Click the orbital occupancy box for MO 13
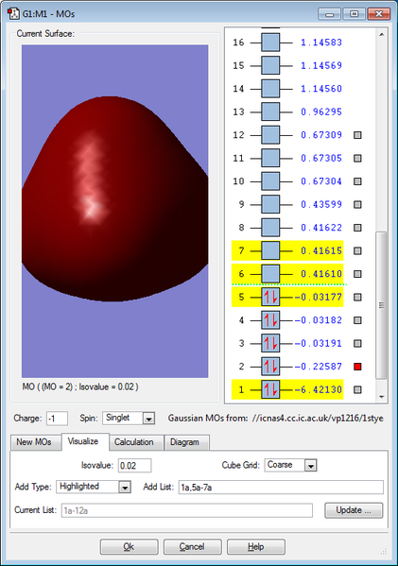Viewport: 398px width, 566px height. pyautogui.click(x=270, y=111)
